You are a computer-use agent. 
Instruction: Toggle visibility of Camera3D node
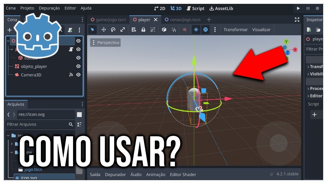point(78,75)
